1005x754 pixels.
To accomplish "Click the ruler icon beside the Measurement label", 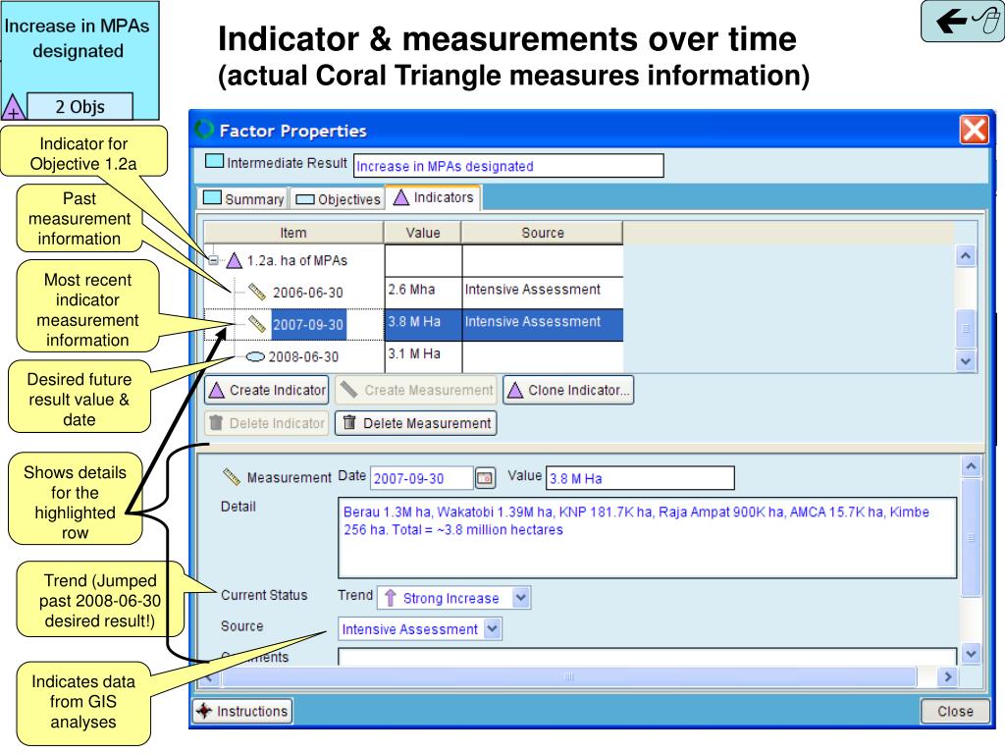I will pos(231,476).
